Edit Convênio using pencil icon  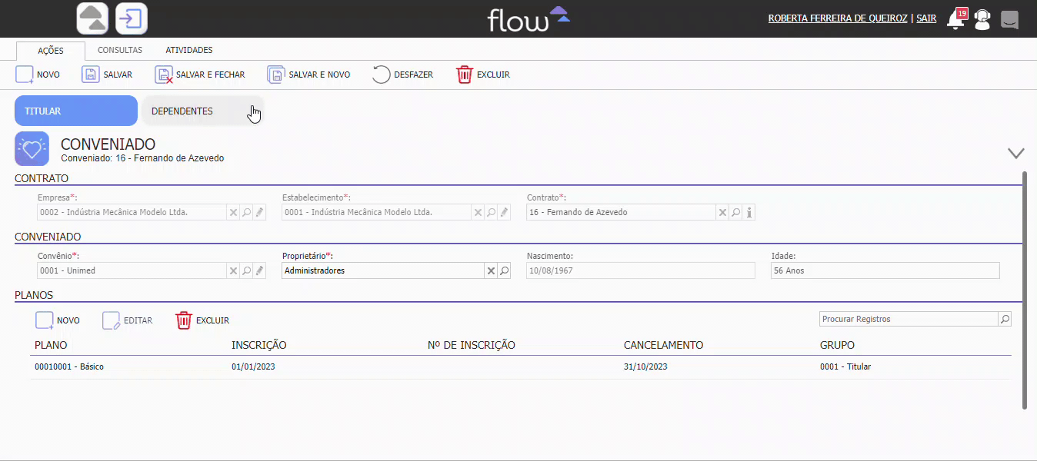260,270
